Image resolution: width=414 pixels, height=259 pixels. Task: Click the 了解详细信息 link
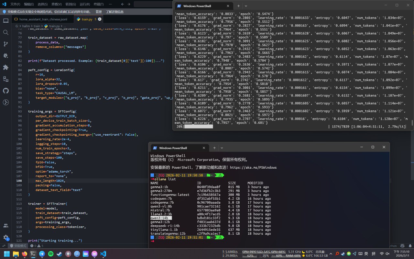114,12
